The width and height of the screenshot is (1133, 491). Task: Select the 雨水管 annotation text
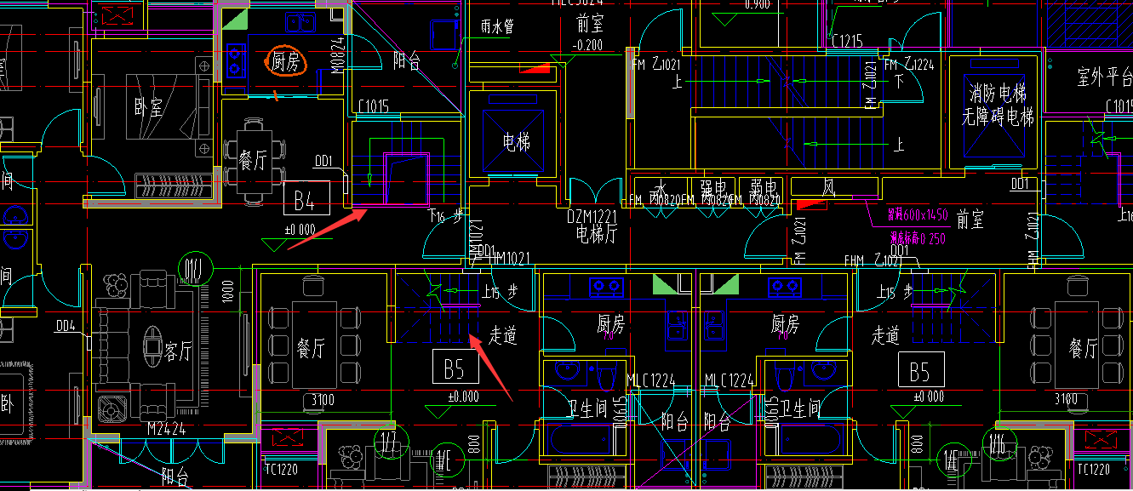497,27
